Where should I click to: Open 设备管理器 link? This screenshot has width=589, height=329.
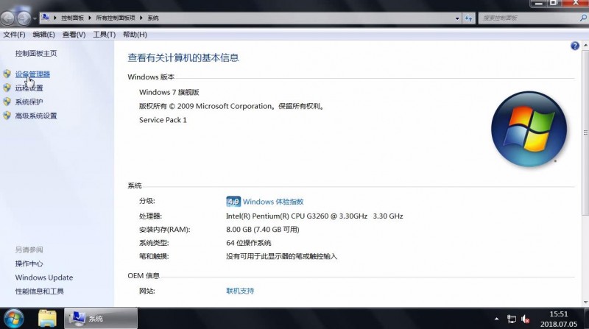point(32,74)
